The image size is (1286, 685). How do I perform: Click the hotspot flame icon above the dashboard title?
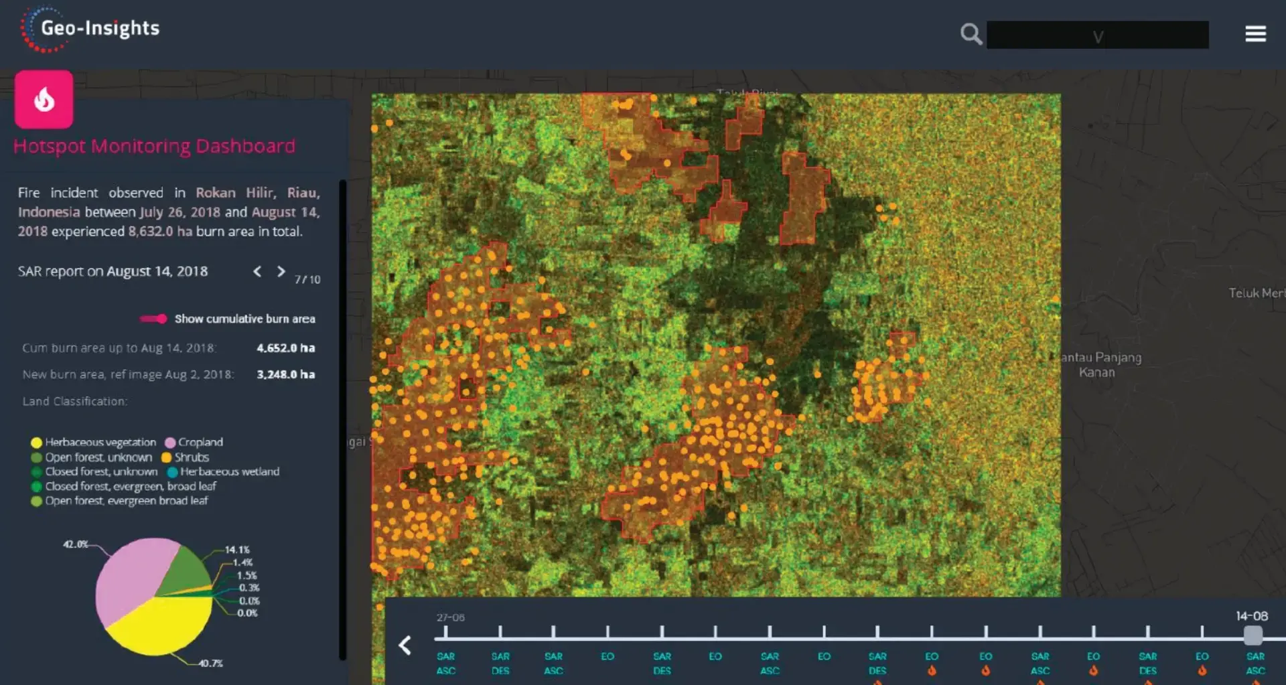point(43,99)
